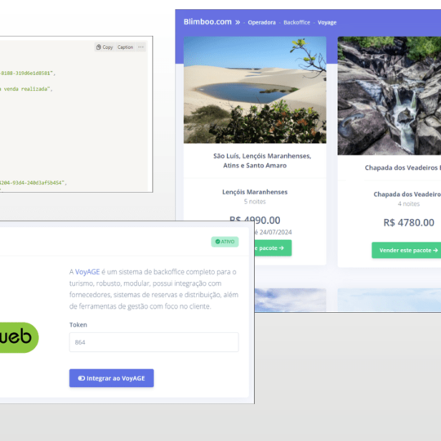Select the Voyage breadcrumb item

click(327, 23)
